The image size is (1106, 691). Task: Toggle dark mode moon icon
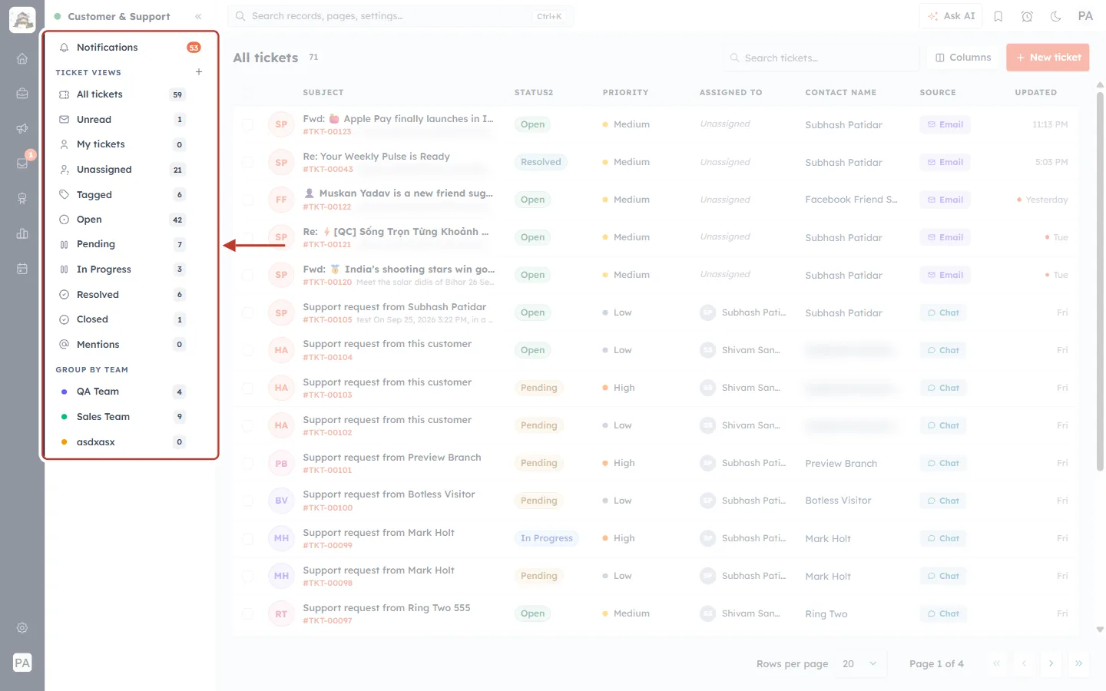[x=1055, y=16]
